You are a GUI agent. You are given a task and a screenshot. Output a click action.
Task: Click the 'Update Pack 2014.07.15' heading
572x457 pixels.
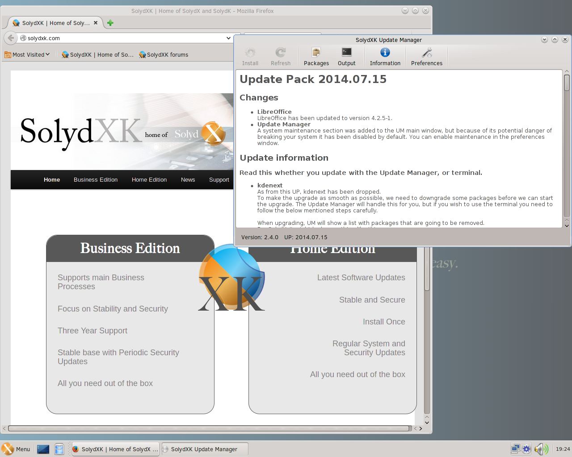[x=313, y=79]
